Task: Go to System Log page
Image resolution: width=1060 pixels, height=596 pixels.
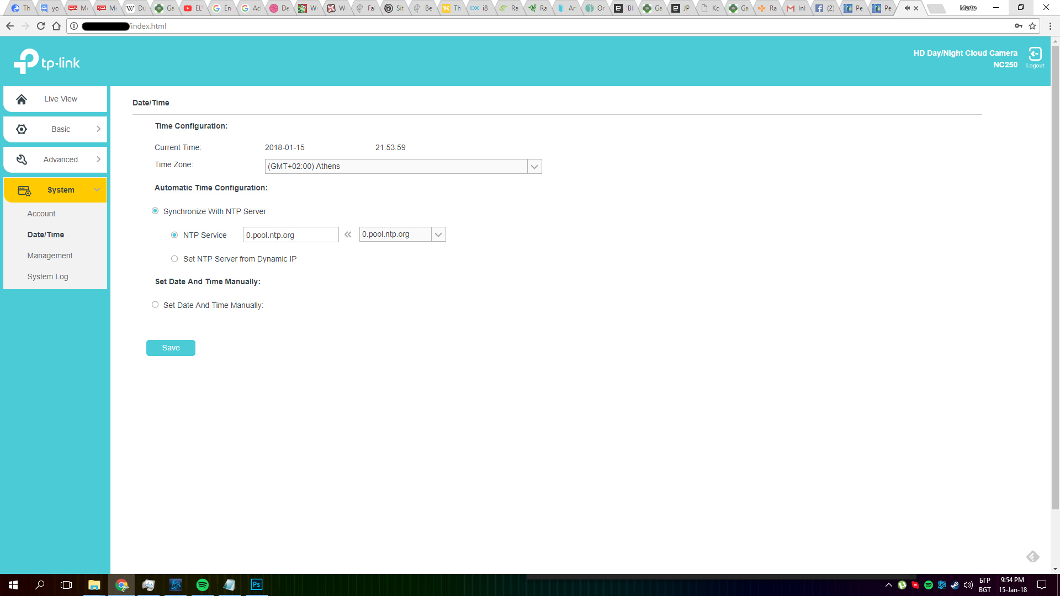Action: click(x=47, y=276)
